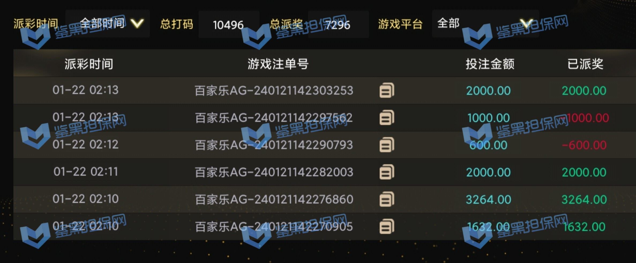The height and width of the screenshot is (263, 636).
Task: Click the yellow chevron beside 全部时间
Action: pos(137,24)
